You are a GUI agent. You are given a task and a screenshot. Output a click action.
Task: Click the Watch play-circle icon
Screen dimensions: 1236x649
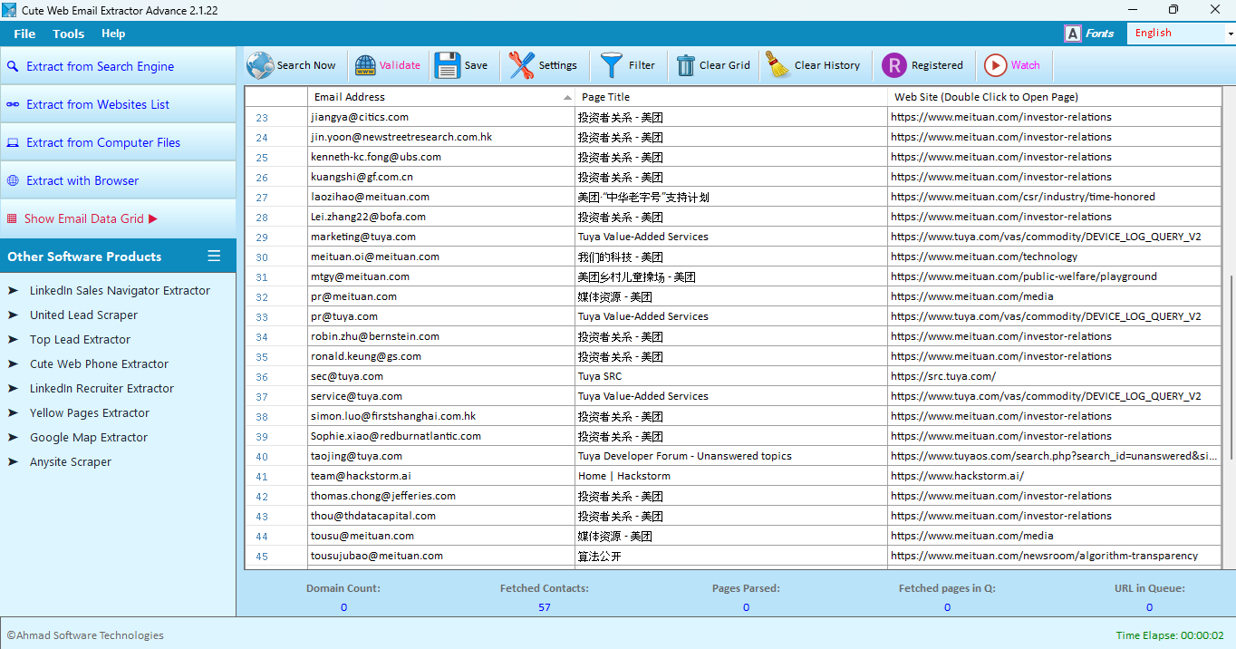pyautogui.click(x=995, y=65)
